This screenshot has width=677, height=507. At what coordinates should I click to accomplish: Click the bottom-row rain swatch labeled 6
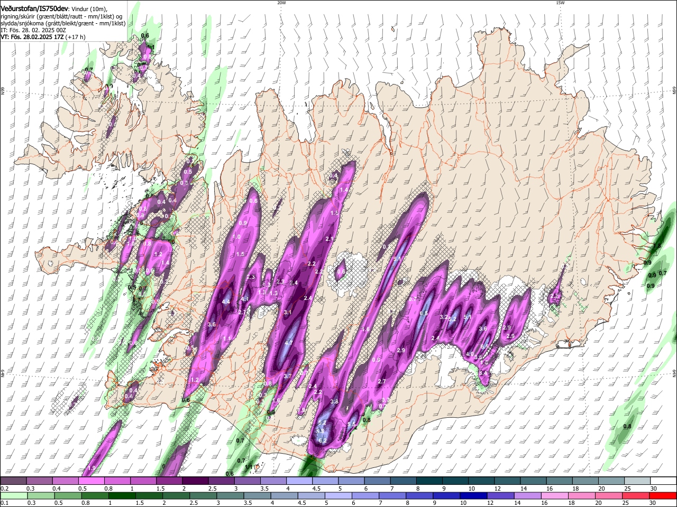(365, 495)
